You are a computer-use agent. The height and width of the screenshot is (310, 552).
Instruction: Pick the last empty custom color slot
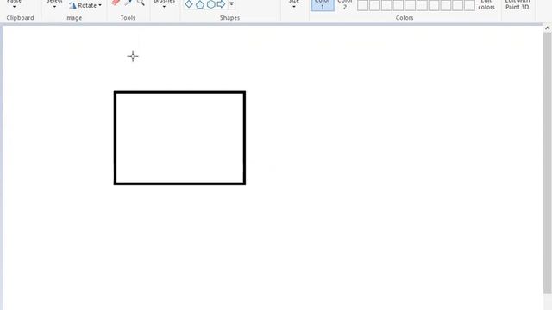469,5
